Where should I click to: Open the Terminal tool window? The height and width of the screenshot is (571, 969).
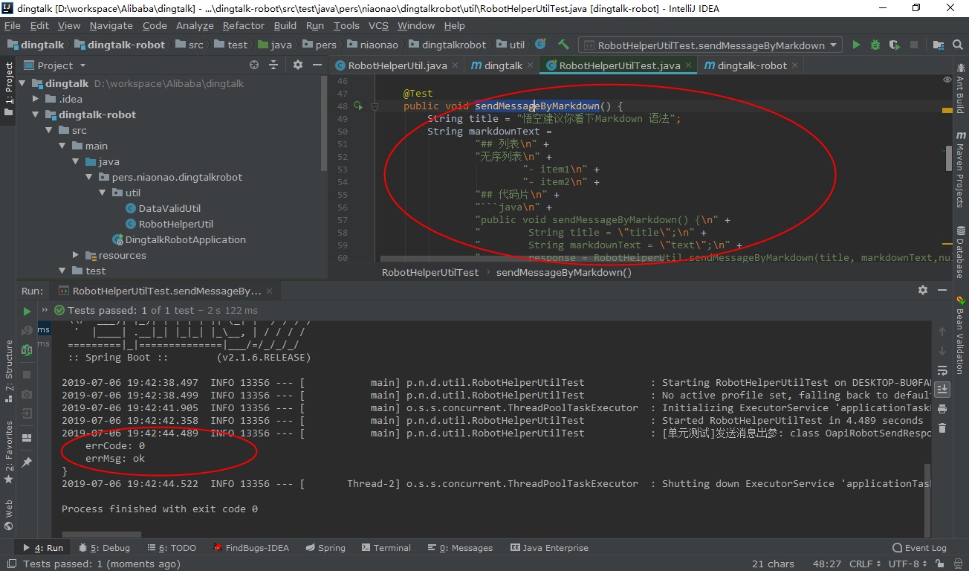pyautogui.click(x=386, y=548)
